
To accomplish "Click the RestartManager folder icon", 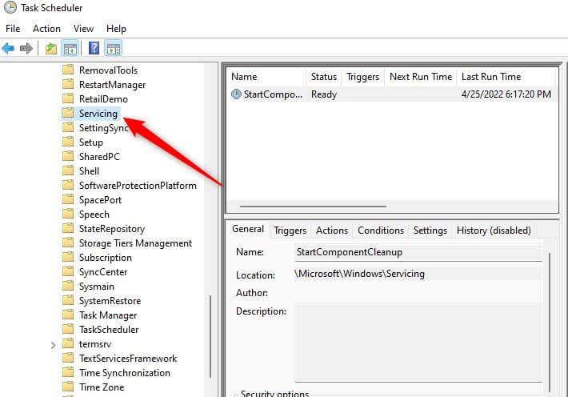I will (68, 84).
